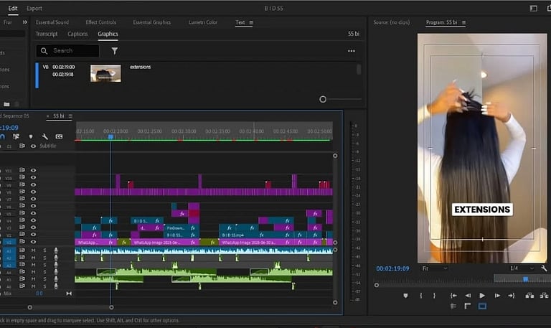Solo audio track A6
551x328 pixels.
[x=44, y=286]
